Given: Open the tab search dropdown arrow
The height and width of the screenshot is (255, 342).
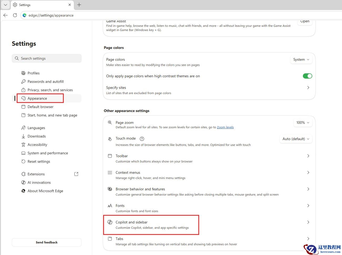Looking at the screenshot, I should [x=6, y=5].
